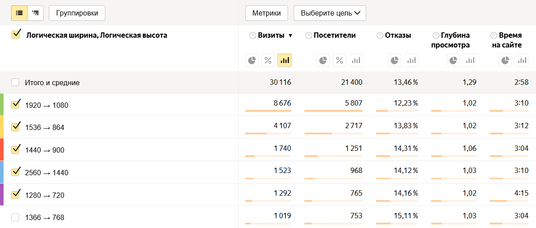Check the 1366 → 768 row
The width and height of the screenshot is (536, 228).
pos(16,217)
